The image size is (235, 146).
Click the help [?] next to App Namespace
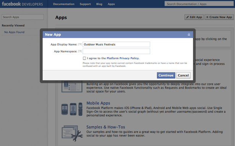point(80,51)
